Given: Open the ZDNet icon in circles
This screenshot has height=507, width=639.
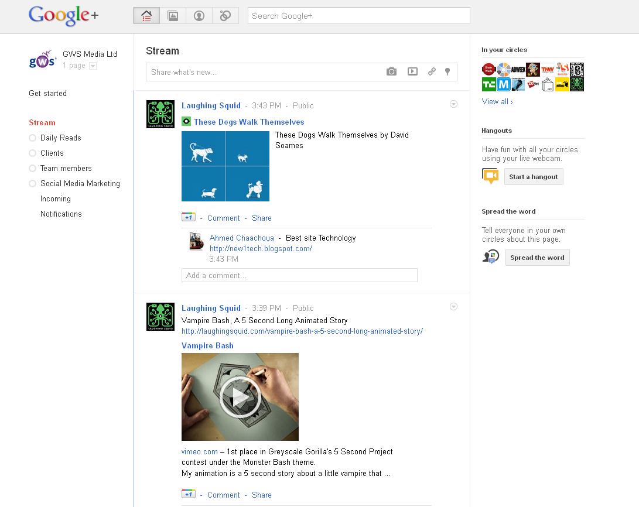Looking at the screenshot, I should [532, 84].
